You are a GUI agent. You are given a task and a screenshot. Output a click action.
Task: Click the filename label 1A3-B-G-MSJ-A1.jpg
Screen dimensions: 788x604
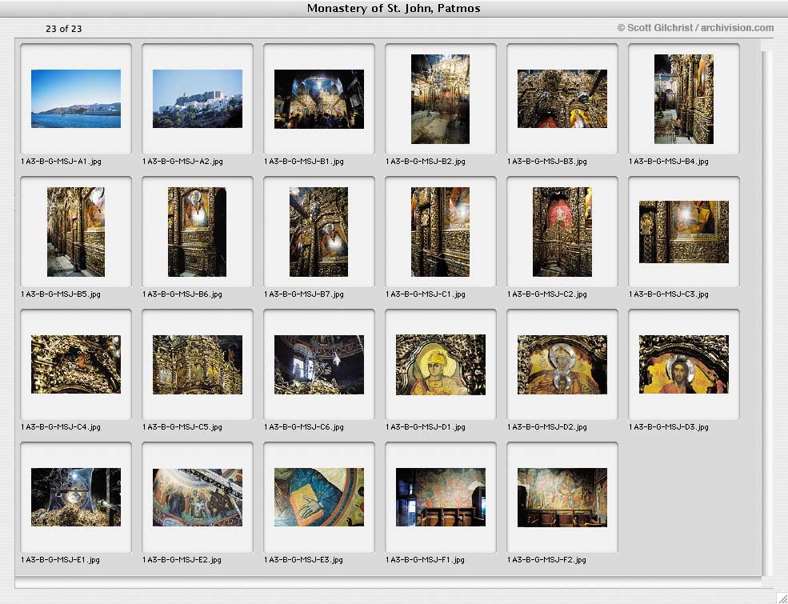tap(62, 162)
